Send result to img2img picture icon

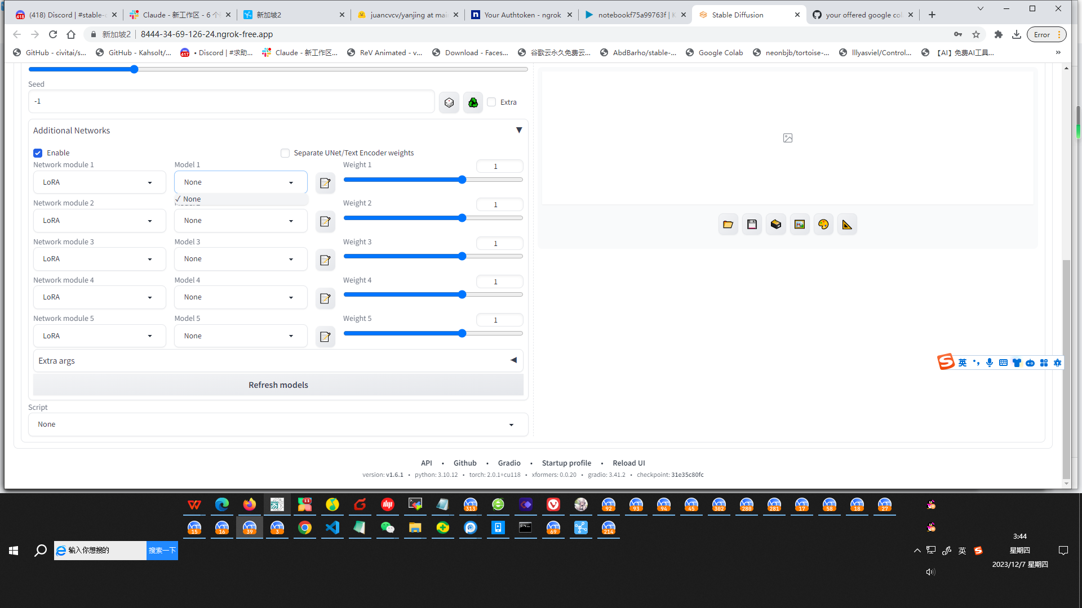pyautogui.click(x=799, y=223)
